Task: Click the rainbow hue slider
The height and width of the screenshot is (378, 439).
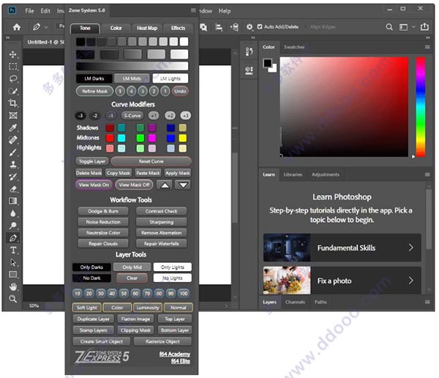Action: [421, 107]
